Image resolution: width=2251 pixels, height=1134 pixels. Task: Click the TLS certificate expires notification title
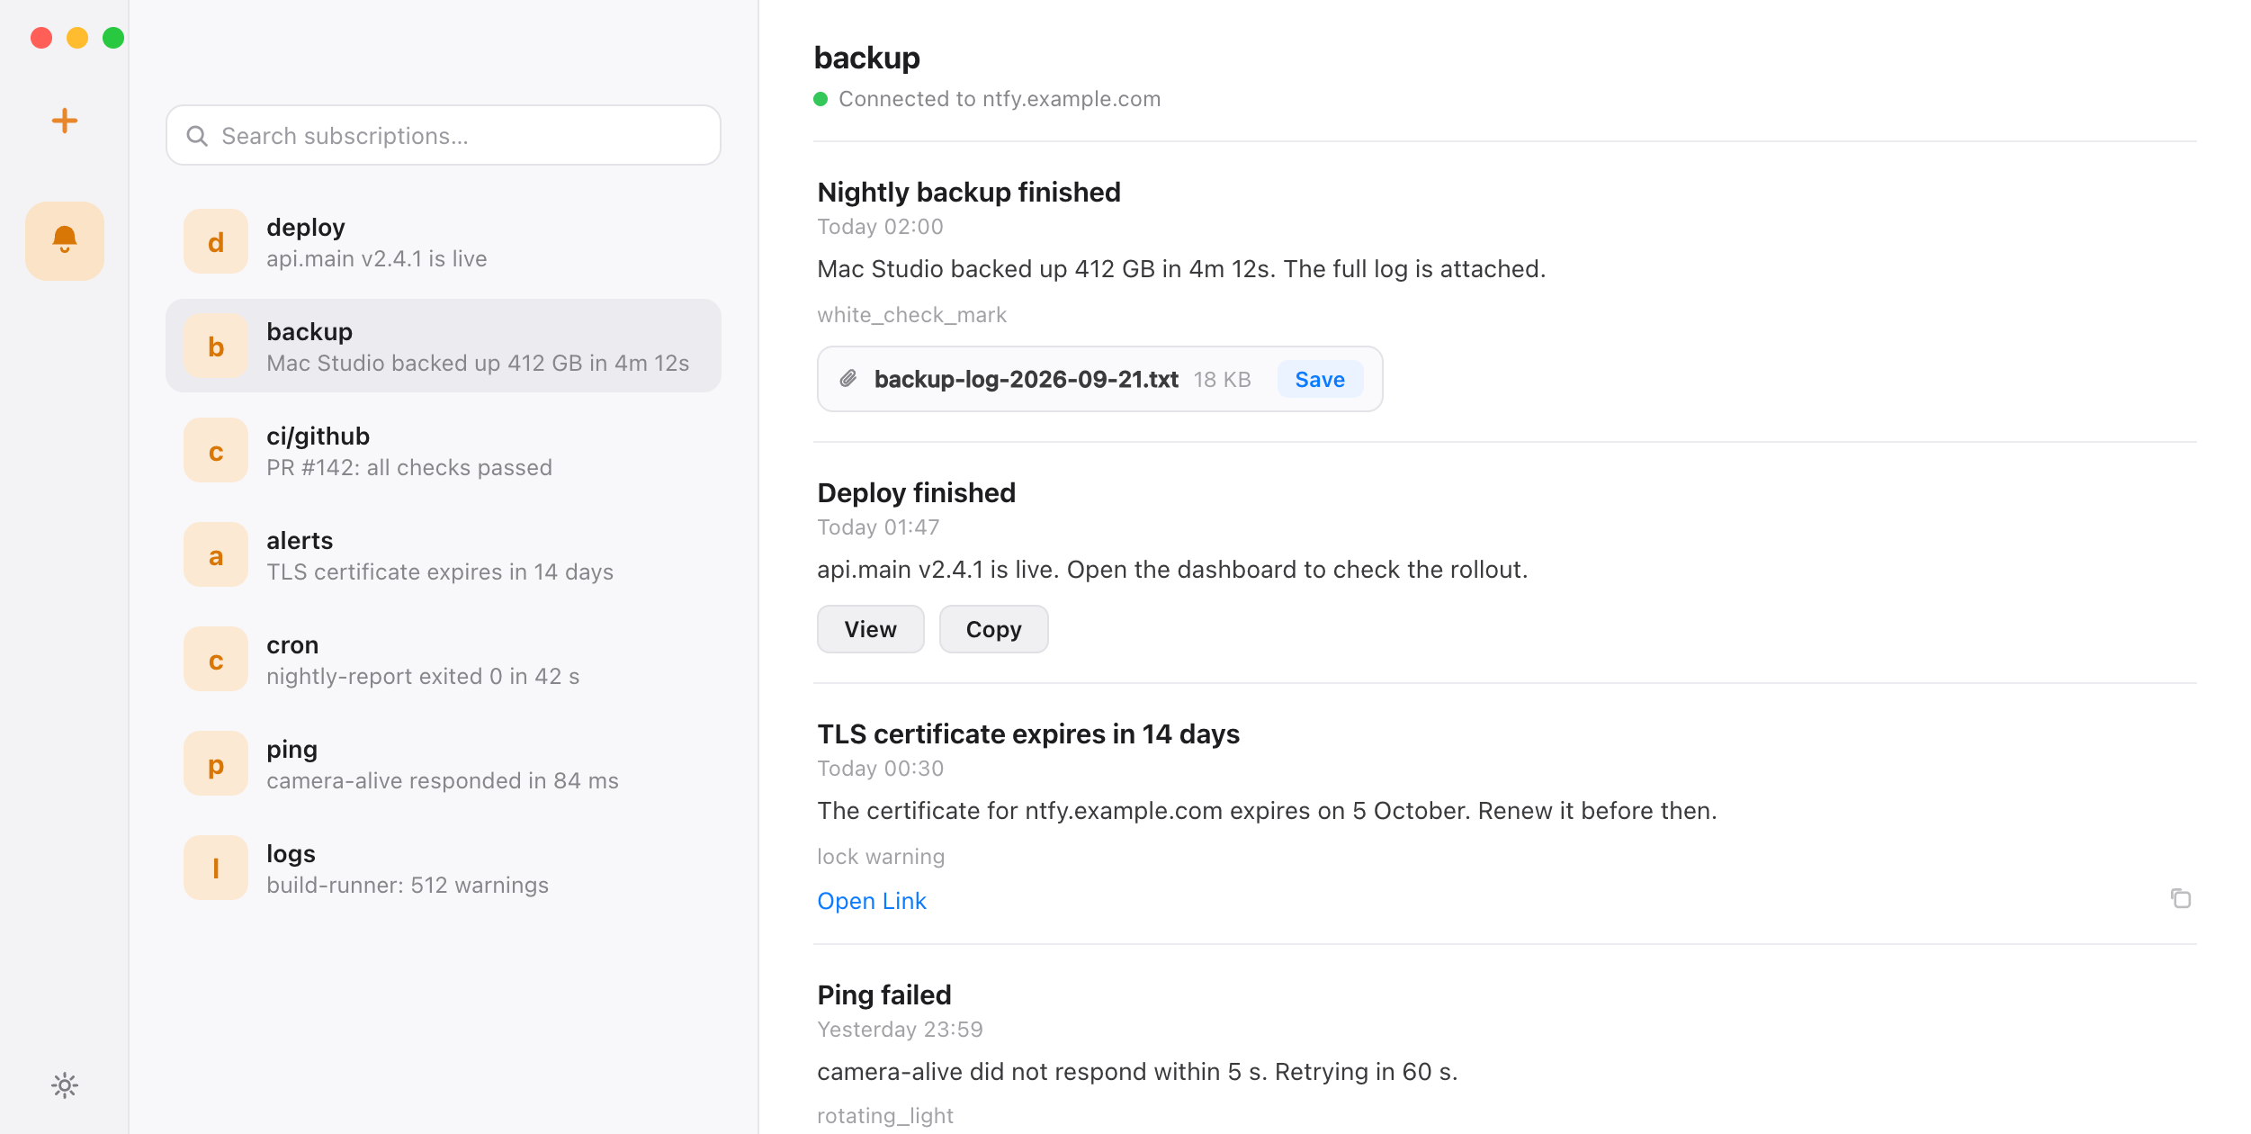[x=1027, y=733]
